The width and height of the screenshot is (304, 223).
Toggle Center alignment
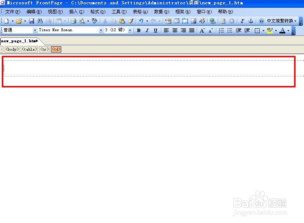[x=175, y=30]
